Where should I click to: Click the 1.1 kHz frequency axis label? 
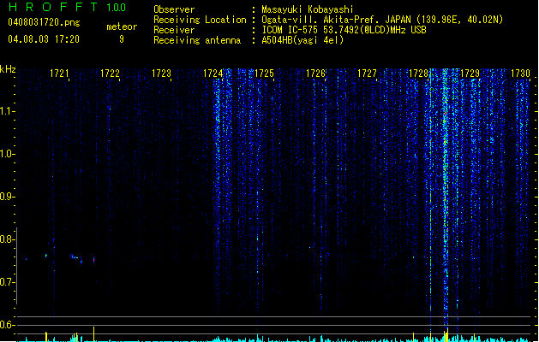pyautogui.click(x=7, y=111)
